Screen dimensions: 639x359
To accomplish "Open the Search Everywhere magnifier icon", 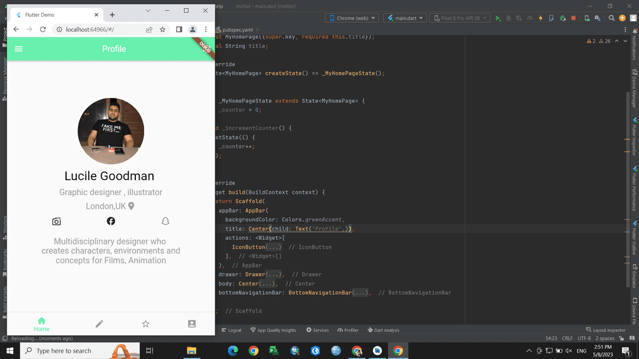I will [612, 18].
